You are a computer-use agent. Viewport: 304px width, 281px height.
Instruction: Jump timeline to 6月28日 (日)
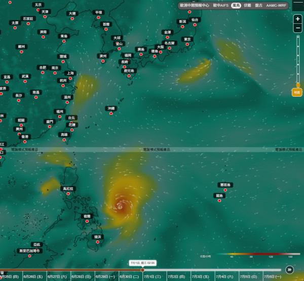click(x=81, y=276)
